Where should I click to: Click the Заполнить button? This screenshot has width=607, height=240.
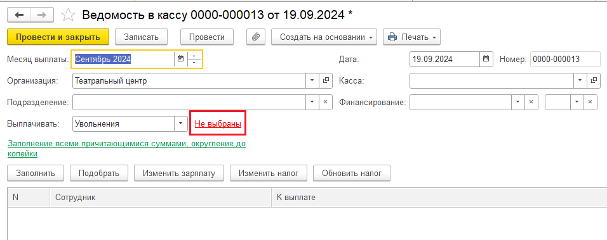click(35, 174)
